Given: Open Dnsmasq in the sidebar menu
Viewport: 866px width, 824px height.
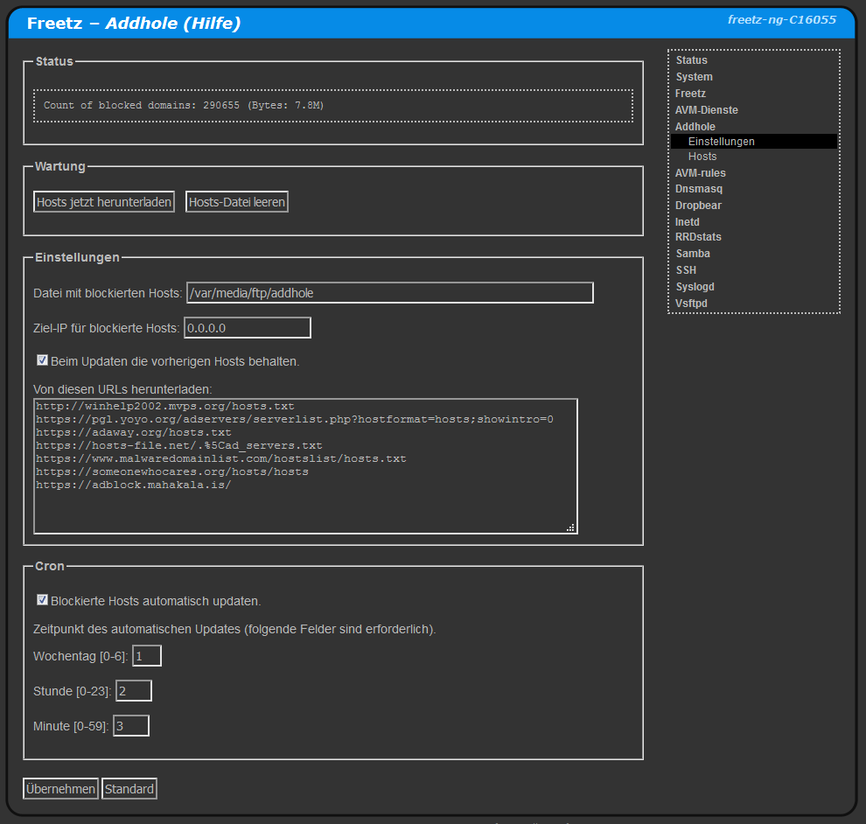Looking at the screenshot, I should click(x=698, y=189).
